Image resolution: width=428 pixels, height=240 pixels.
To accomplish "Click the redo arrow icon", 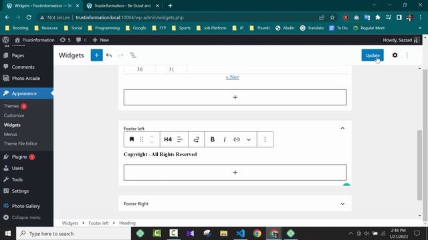I will pyautogui.click(x=120, y=55).
